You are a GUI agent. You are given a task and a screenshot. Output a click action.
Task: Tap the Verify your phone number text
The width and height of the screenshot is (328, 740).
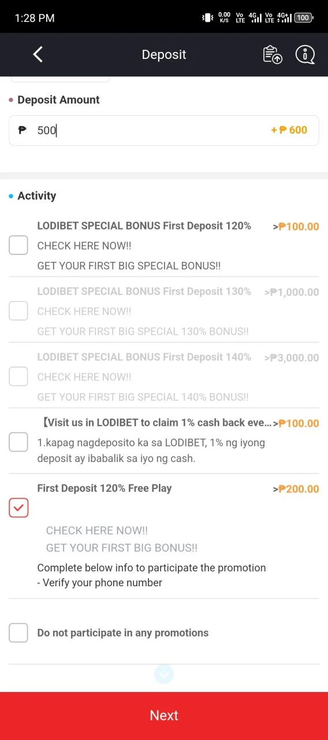(x=100, y=583)
